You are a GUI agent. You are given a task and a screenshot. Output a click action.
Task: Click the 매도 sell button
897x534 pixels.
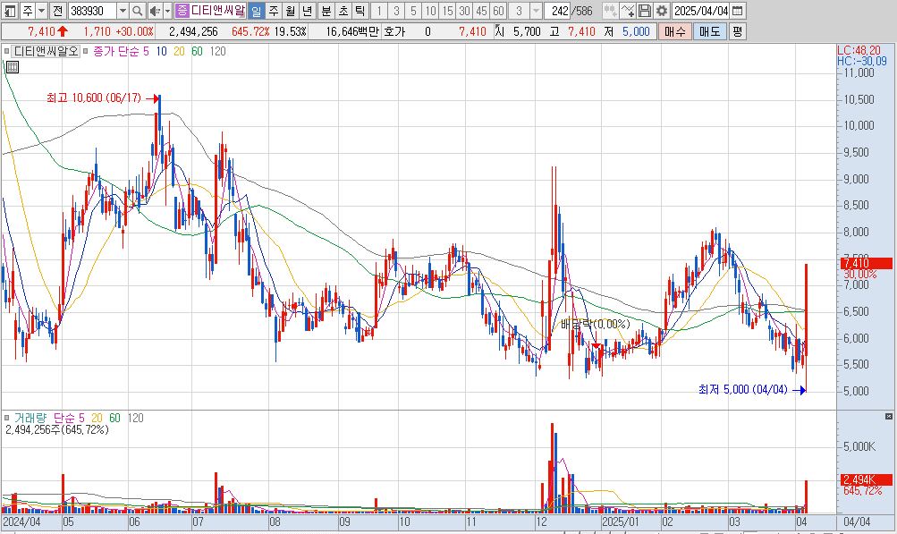710,31
